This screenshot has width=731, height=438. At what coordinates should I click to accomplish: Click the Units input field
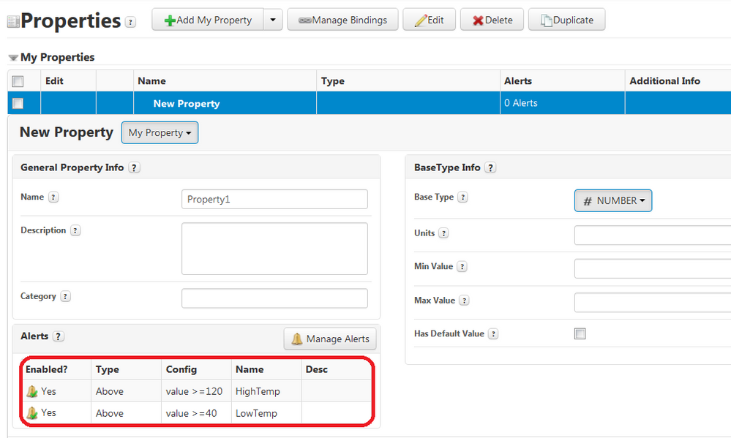653,235
